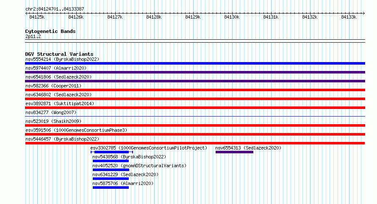
Task: Select the purple bar under nsv6554313
Action: pyautogui.click(x=234, y=152)
